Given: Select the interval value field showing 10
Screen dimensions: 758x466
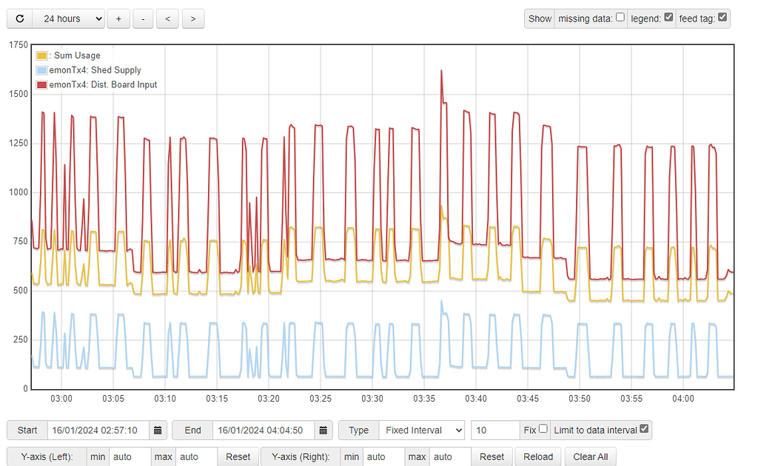Looking at the screenshot, I should point(494,430).
